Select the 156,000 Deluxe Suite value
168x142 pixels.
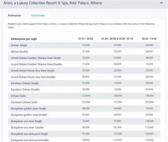149,96
